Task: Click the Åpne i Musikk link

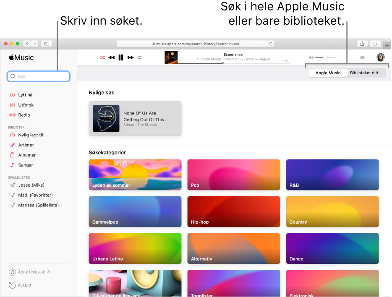Action: coord(30,272)
